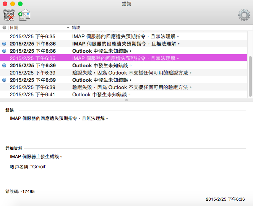Click the bottom-right timestamp 2015/2/25 下午6:36
This screenshot has height=206, width=253.
point(225,199)
